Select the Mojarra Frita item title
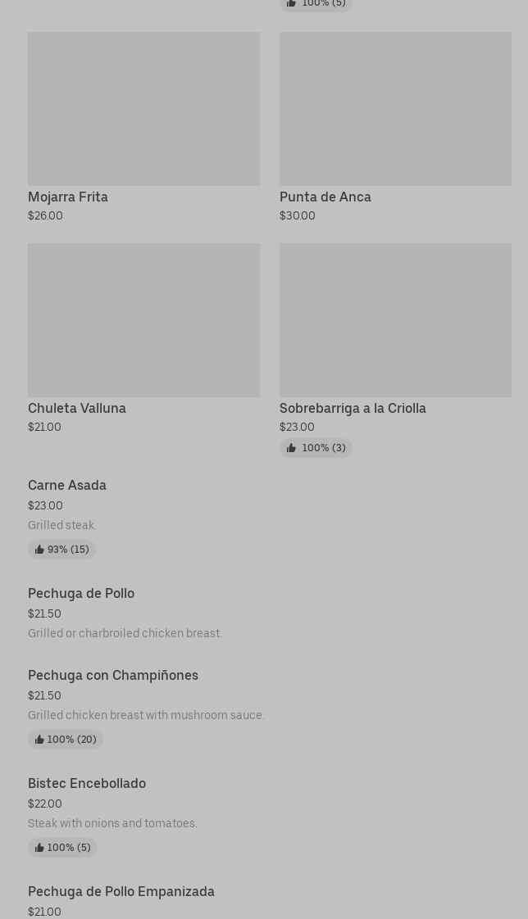 pos(68,197)
